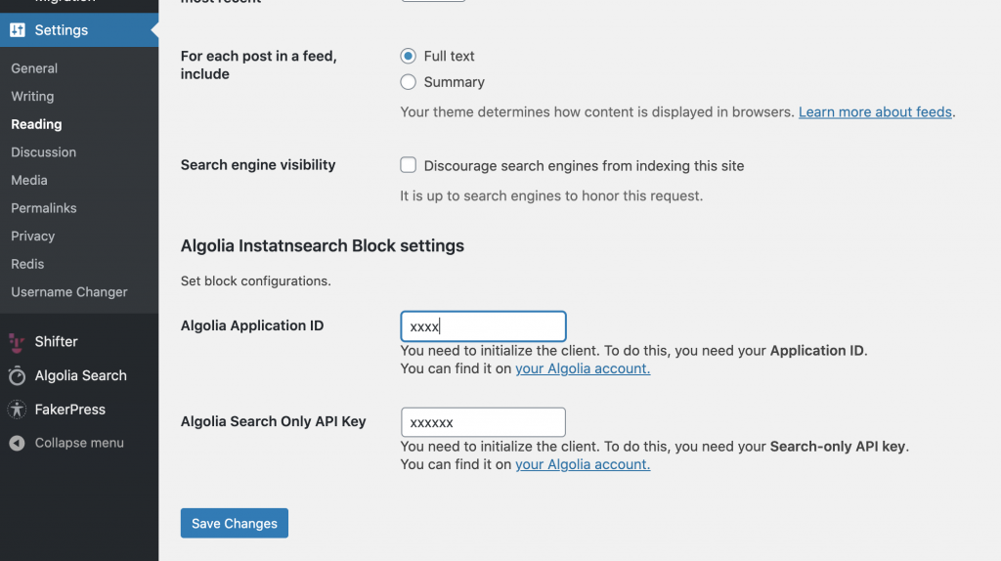Click the Collapse menu arrow icon
The image size is (1001, 561).
pyautogui.click(x=18, y=443)
